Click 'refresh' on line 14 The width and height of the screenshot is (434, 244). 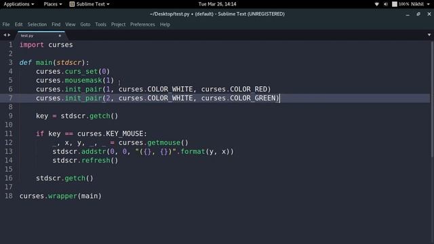click(96, 160)
